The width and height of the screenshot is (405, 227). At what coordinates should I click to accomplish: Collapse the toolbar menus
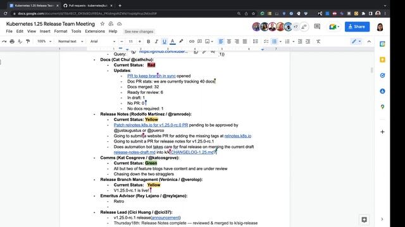click(369, 42)
